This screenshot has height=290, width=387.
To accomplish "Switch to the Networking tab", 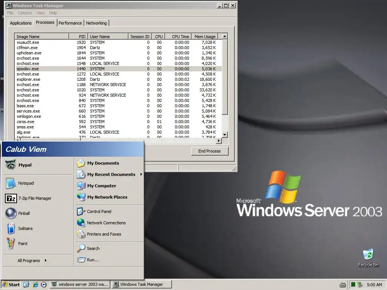I will (x=96, y=23).
